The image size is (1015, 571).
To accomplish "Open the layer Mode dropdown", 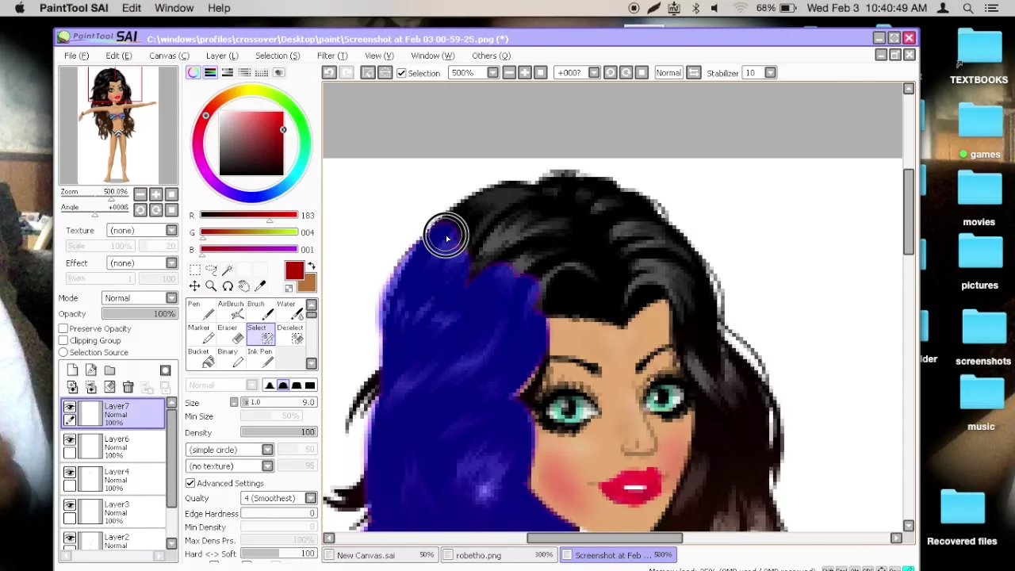I will (140, 298).
